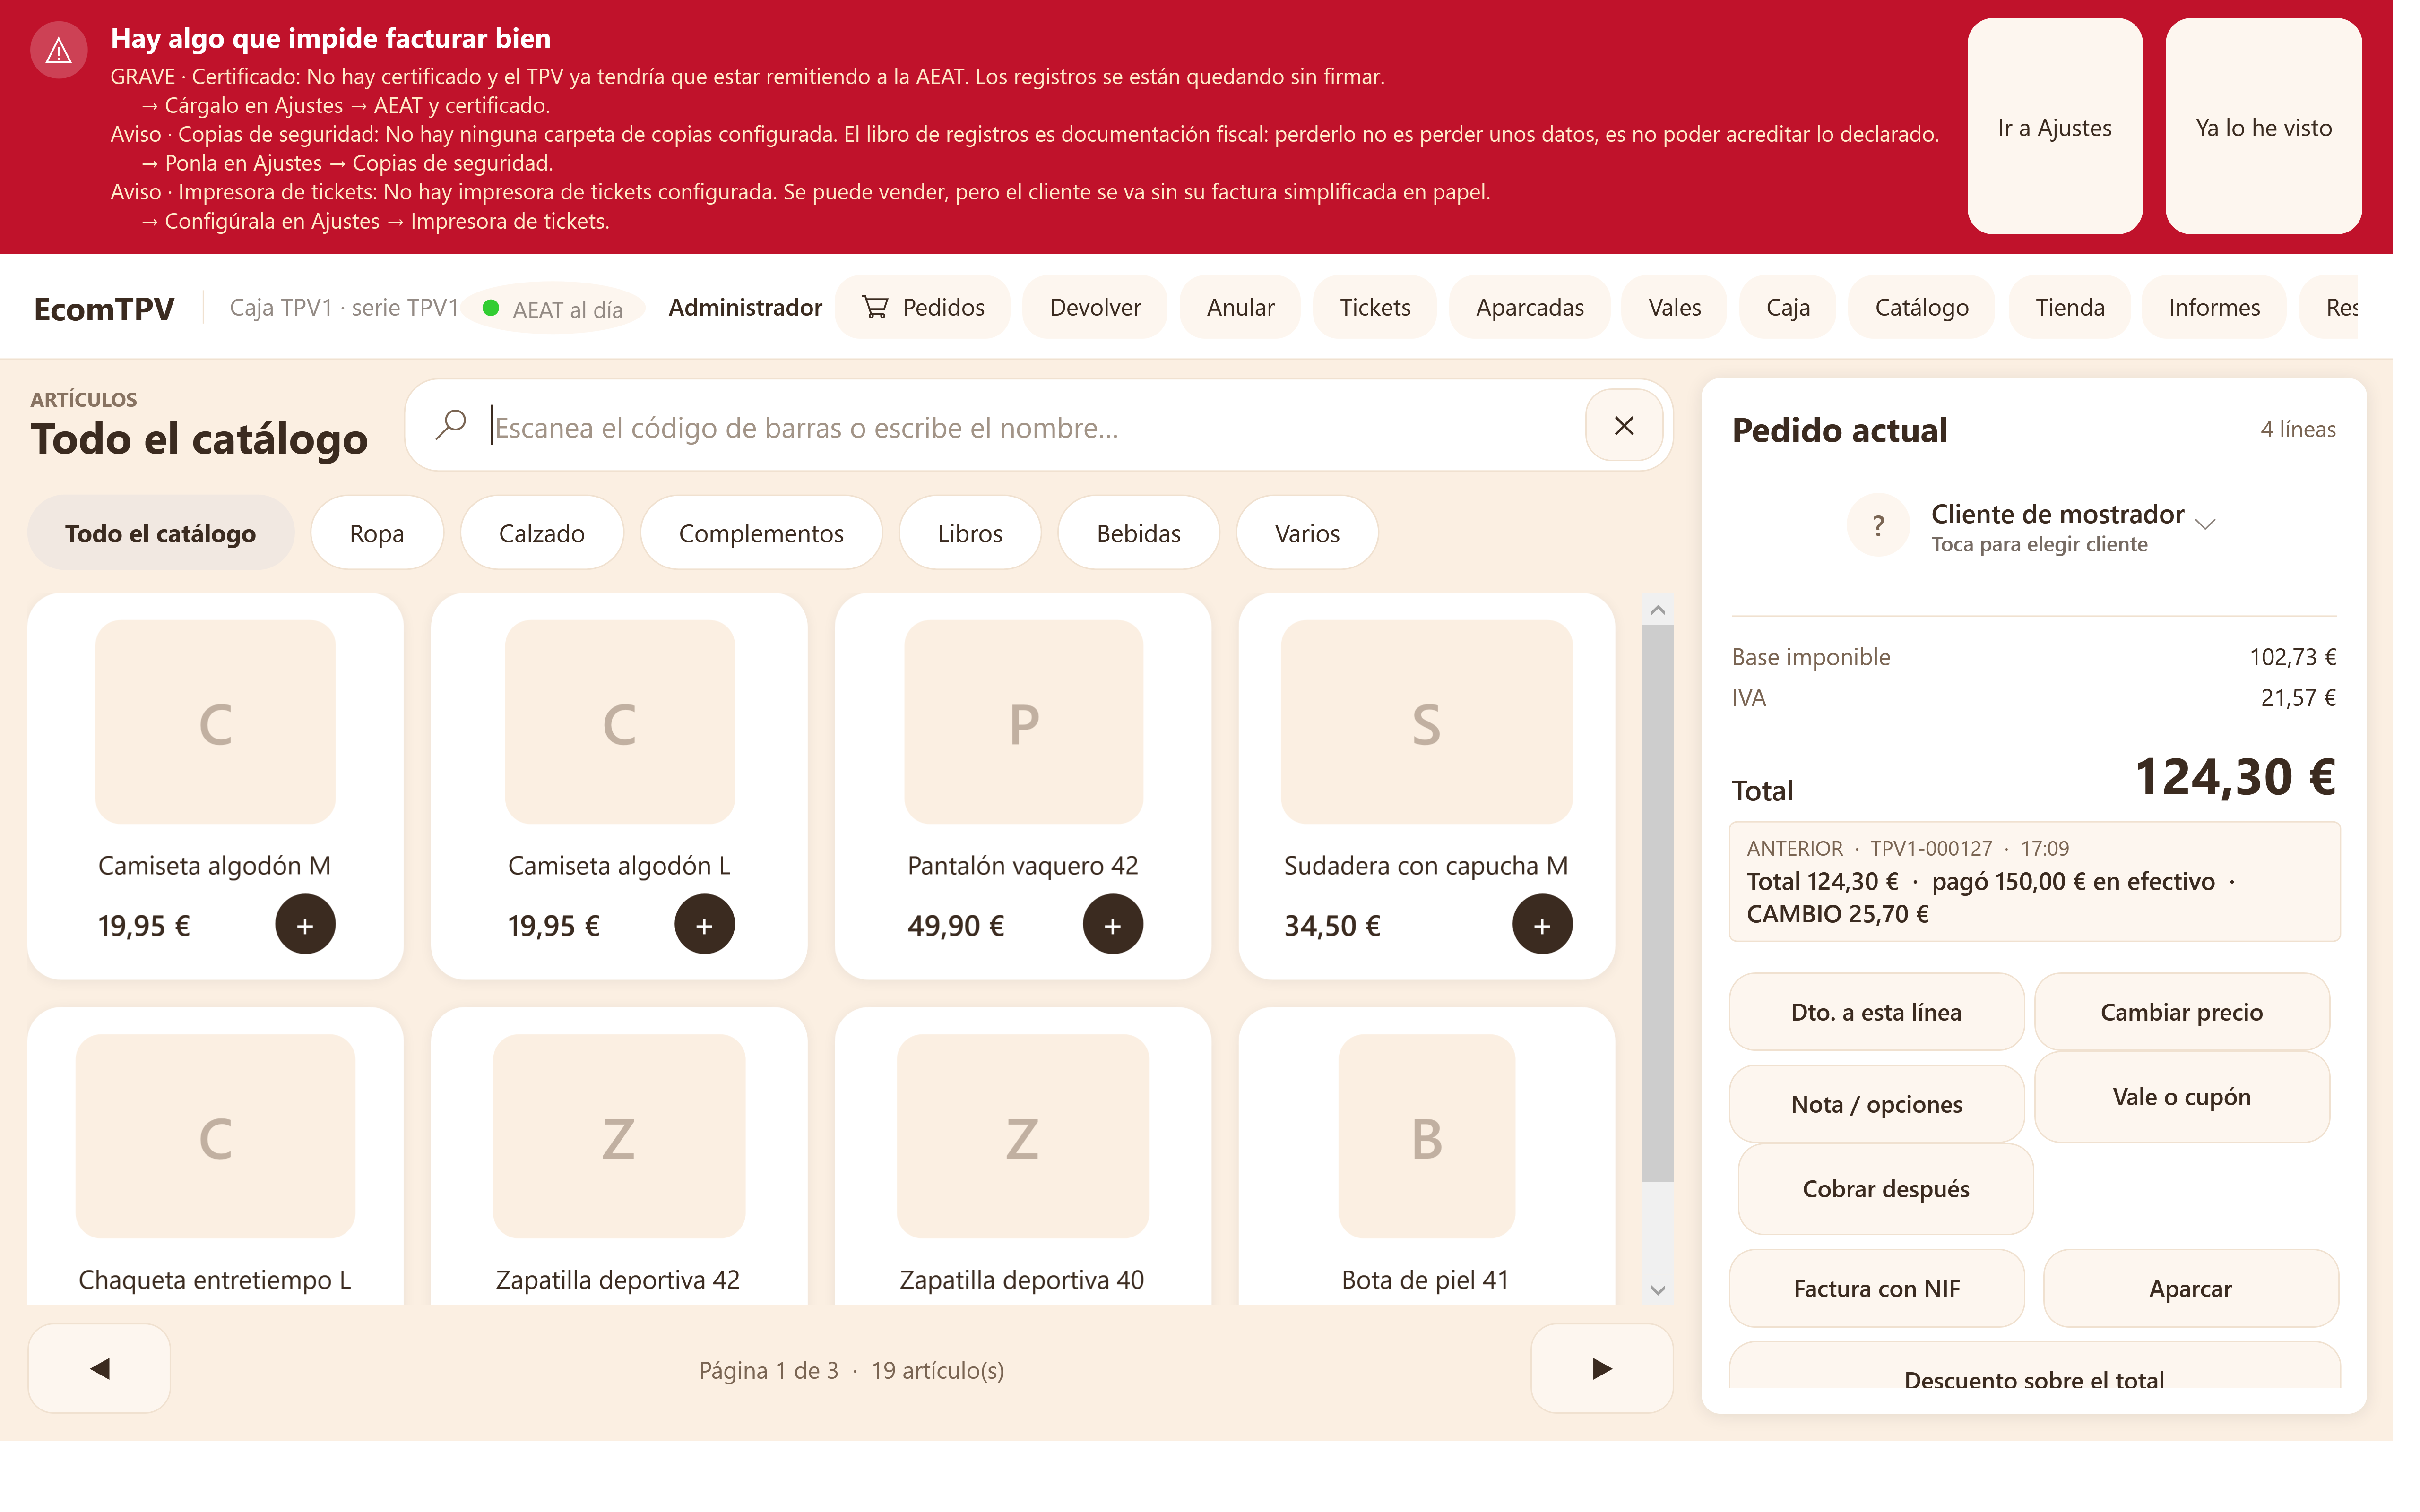Screen dimensions: 2420x1512
Task: Click the Ir a Ajustes button
Action: 2054,127
